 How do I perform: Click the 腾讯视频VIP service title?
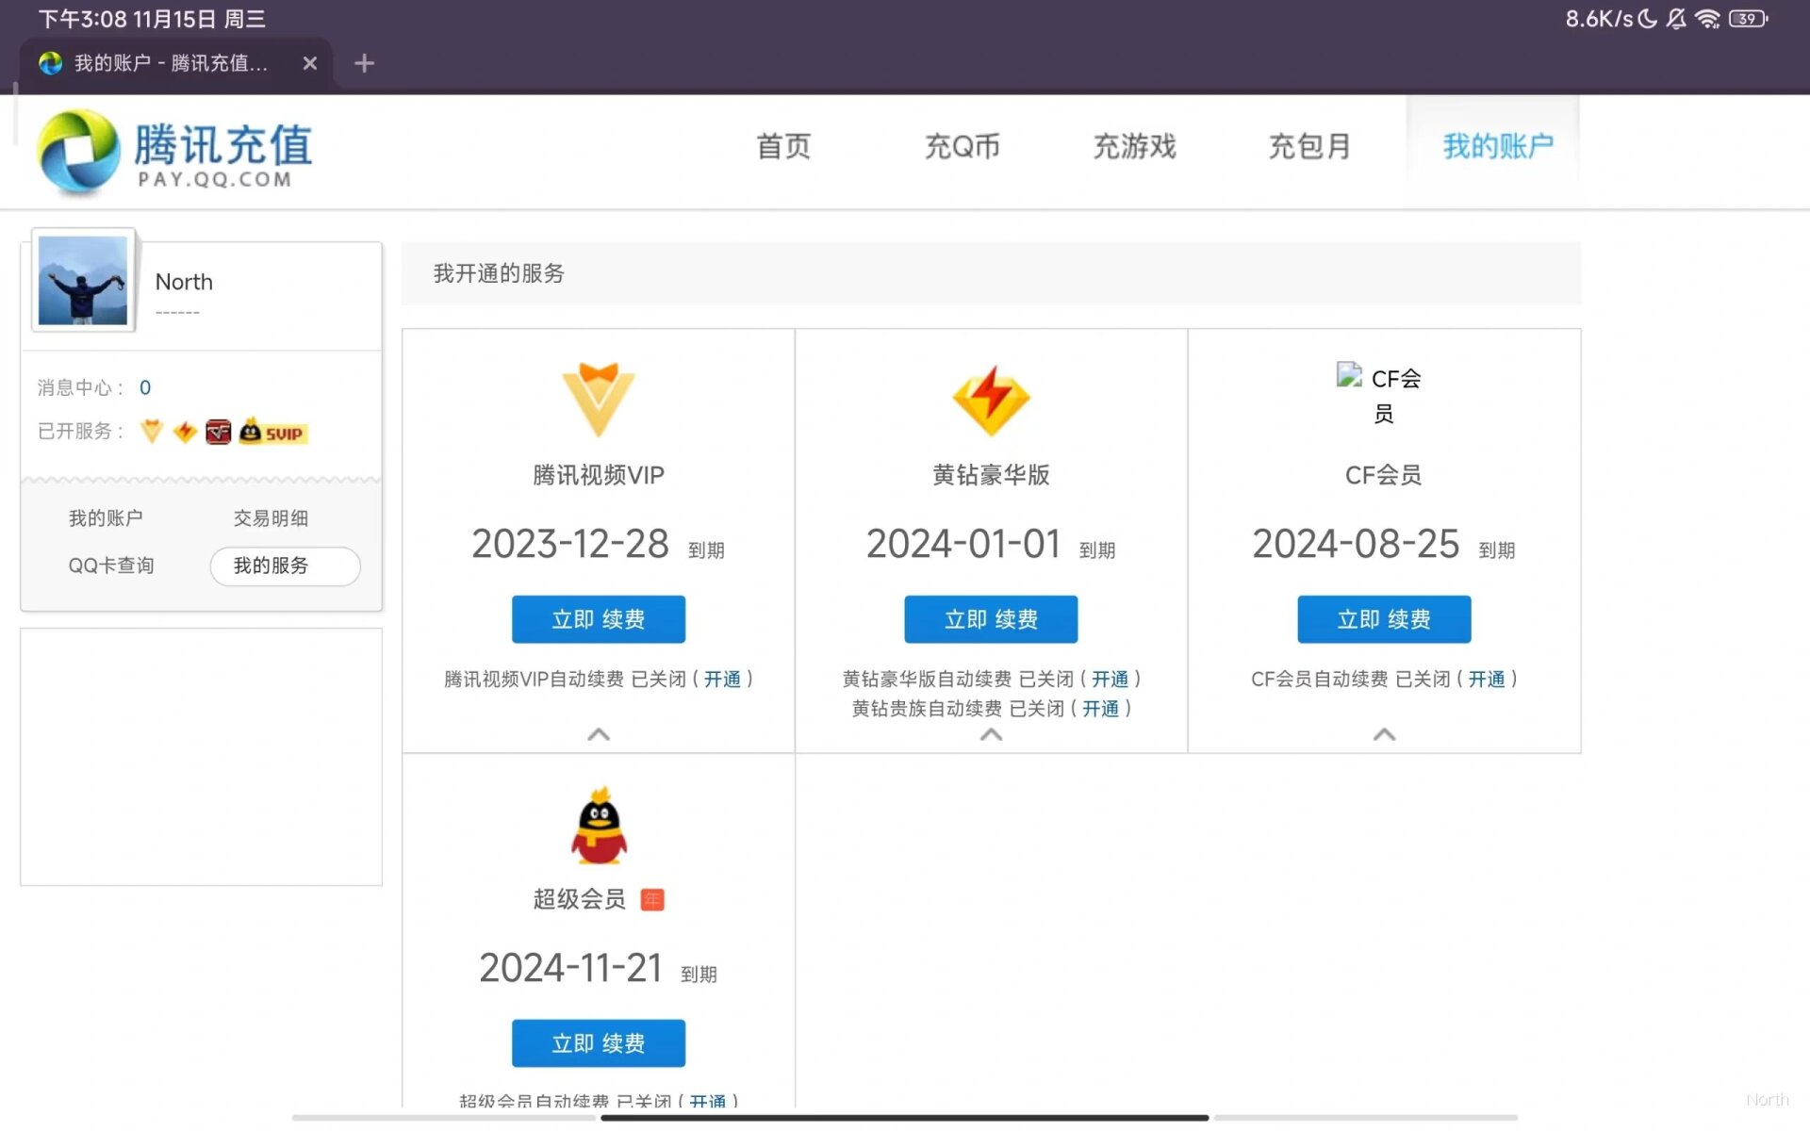599,475
